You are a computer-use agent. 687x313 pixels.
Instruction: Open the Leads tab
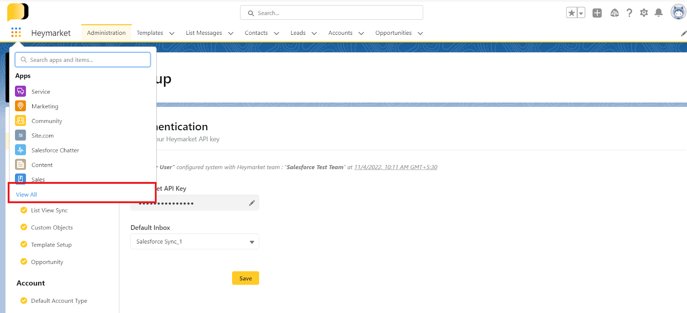point(298,33)
